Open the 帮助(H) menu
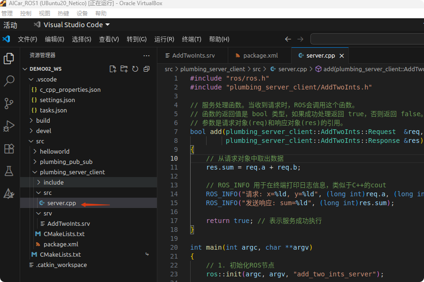Image resolution: width=424 pixels, height=282 pixels. 219,39
